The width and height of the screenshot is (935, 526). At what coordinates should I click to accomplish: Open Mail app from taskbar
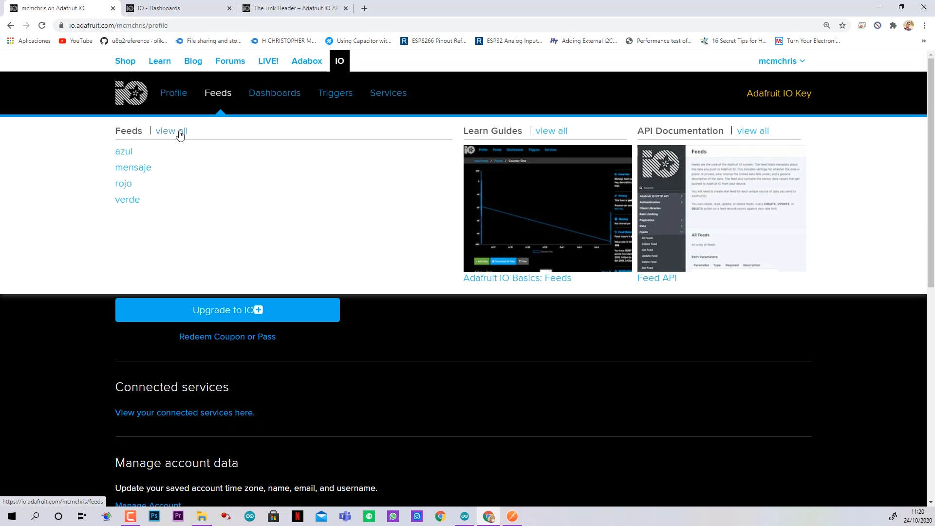tap(321, 516)
